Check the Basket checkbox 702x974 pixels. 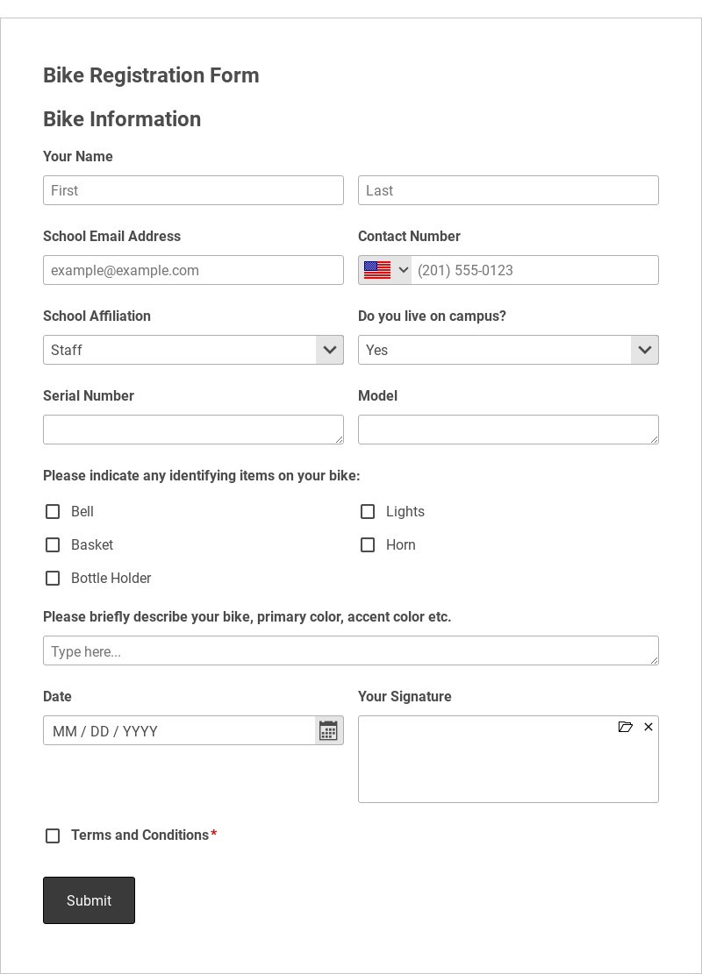coord(53,544)
